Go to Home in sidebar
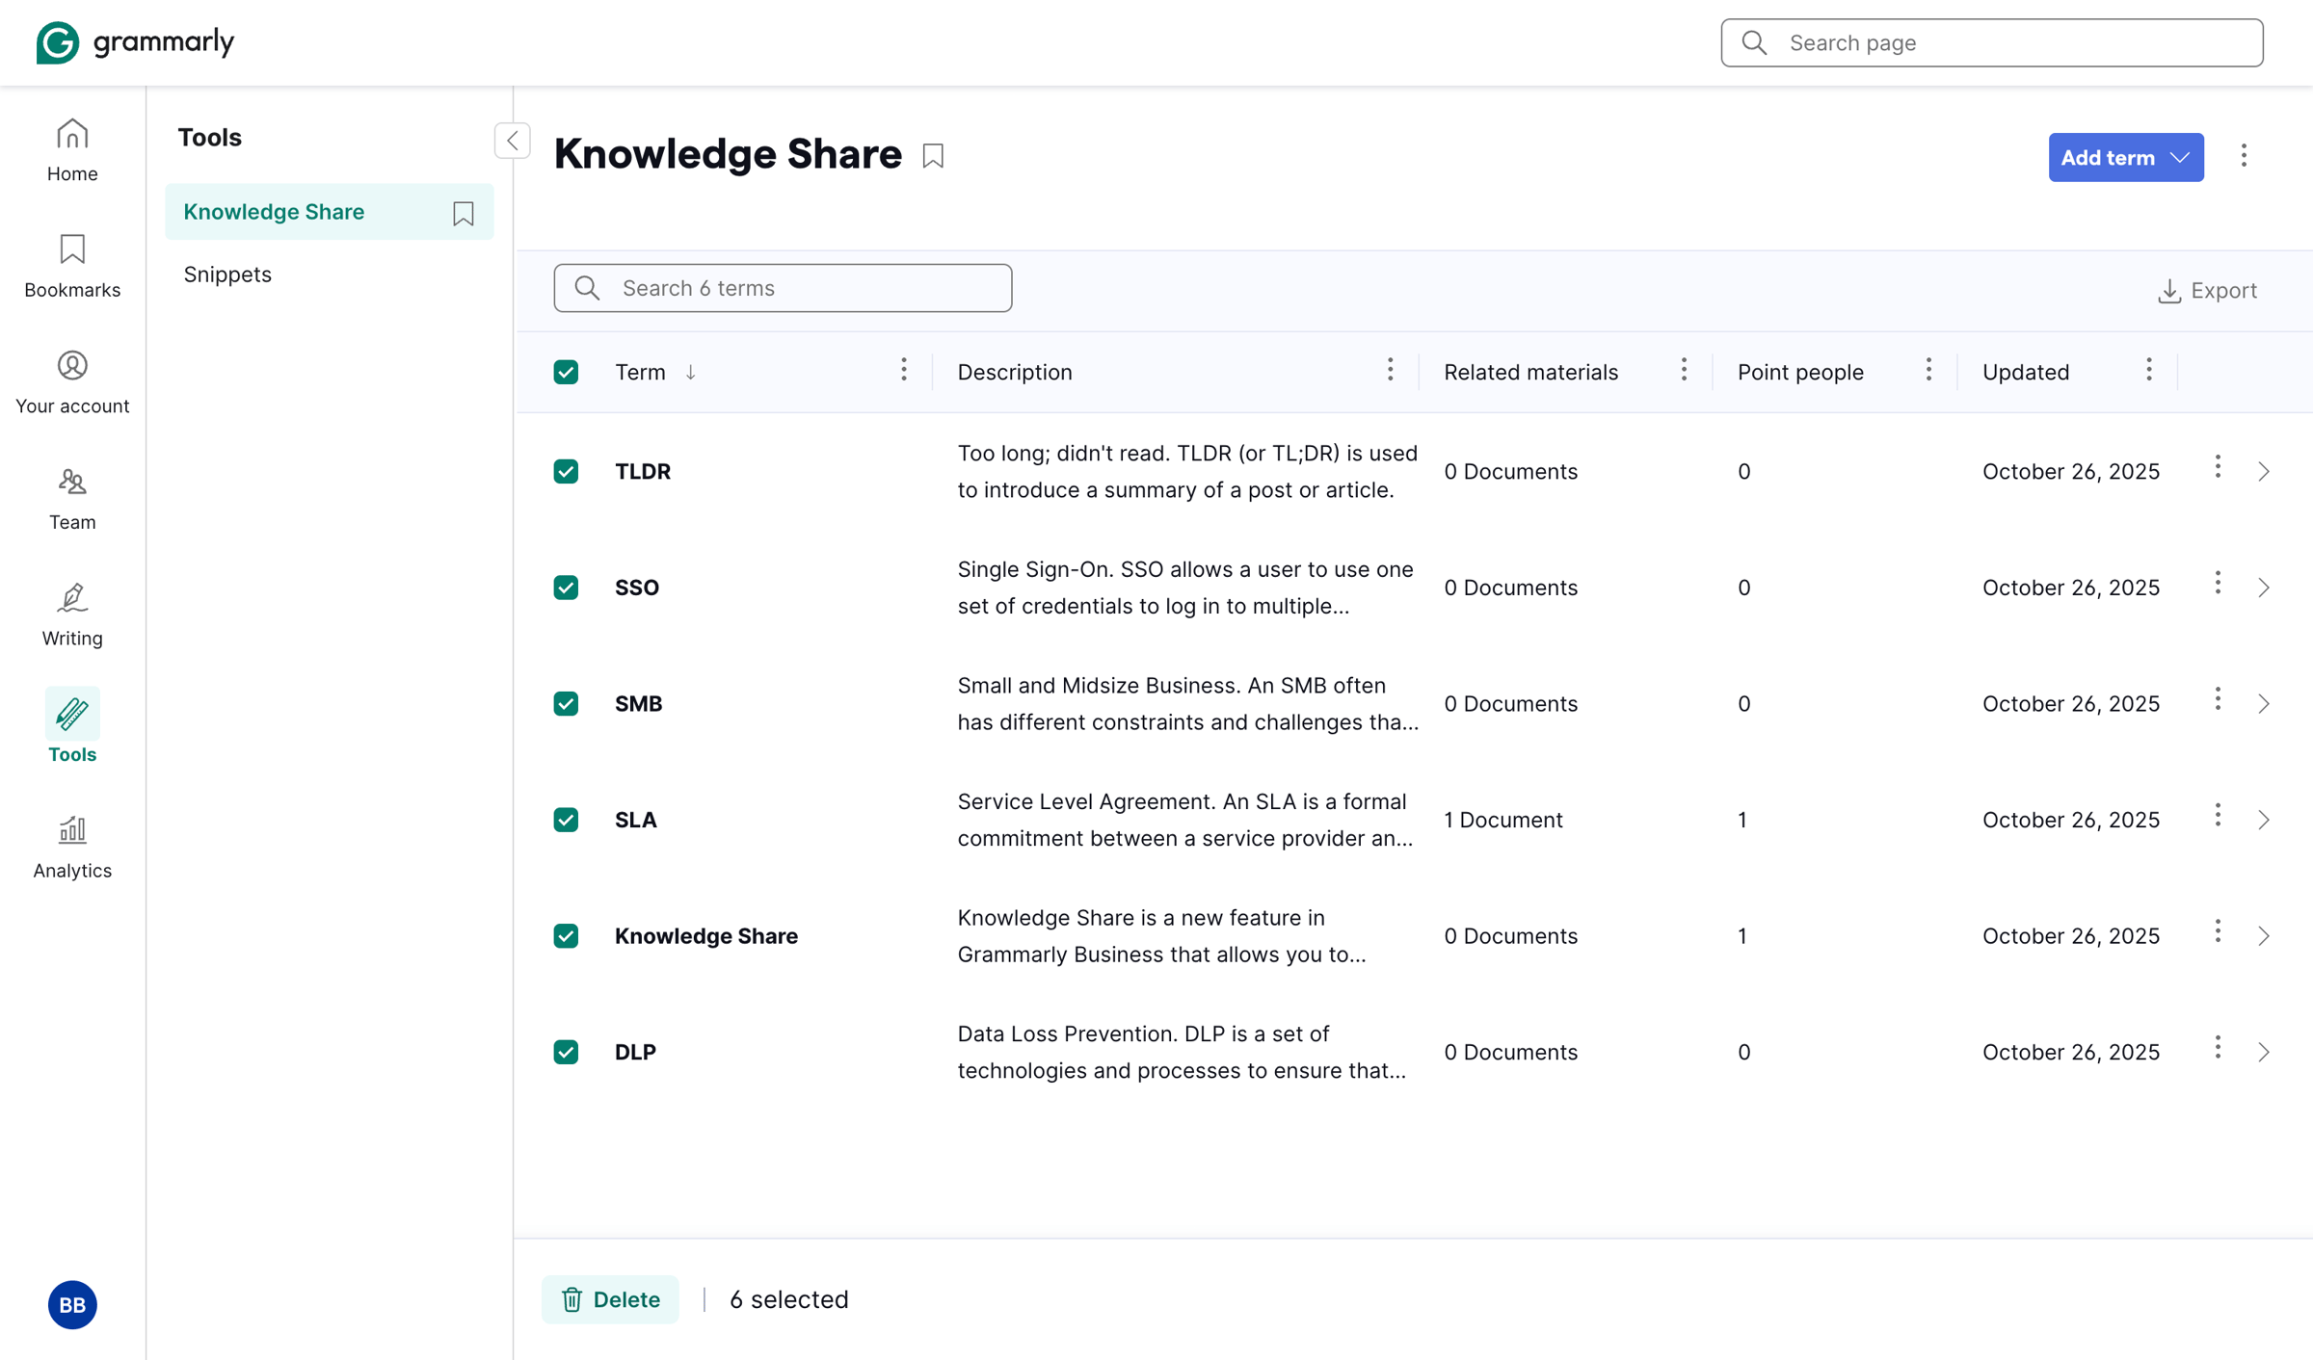Screen dimensions: 2313x1360 pos(72,150)
